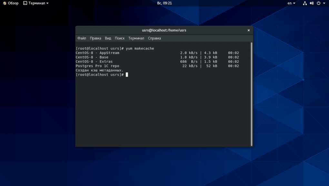The width and height of the screenshot is (329, 186).
Task: Close the terminal window with X button
Action: [x=248, y=30]
